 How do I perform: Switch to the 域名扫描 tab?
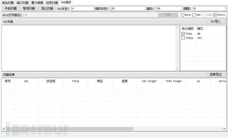click(x=8, y=3)
